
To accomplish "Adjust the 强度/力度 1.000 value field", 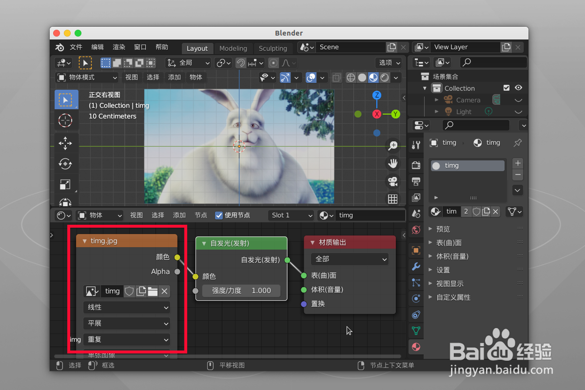I will coord(241,291).
